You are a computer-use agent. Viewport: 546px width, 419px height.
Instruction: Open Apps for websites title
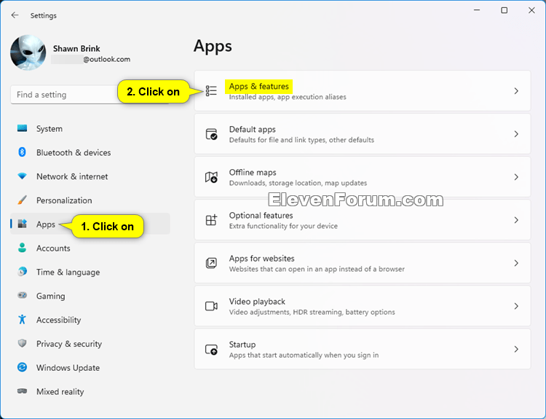point(261,258)
